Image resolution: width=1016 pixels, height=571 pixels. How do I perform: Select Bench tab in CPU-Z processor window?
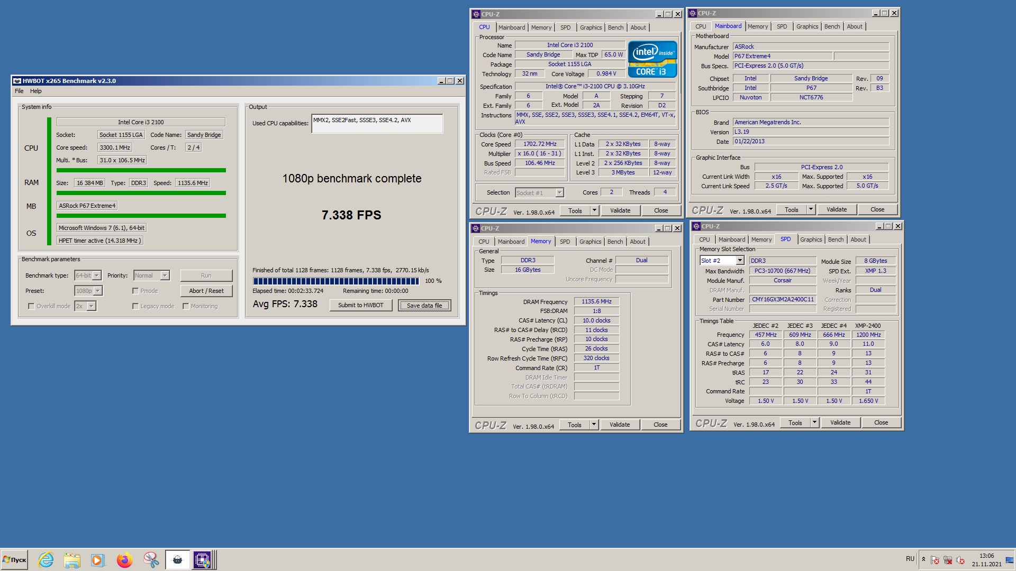615,27
